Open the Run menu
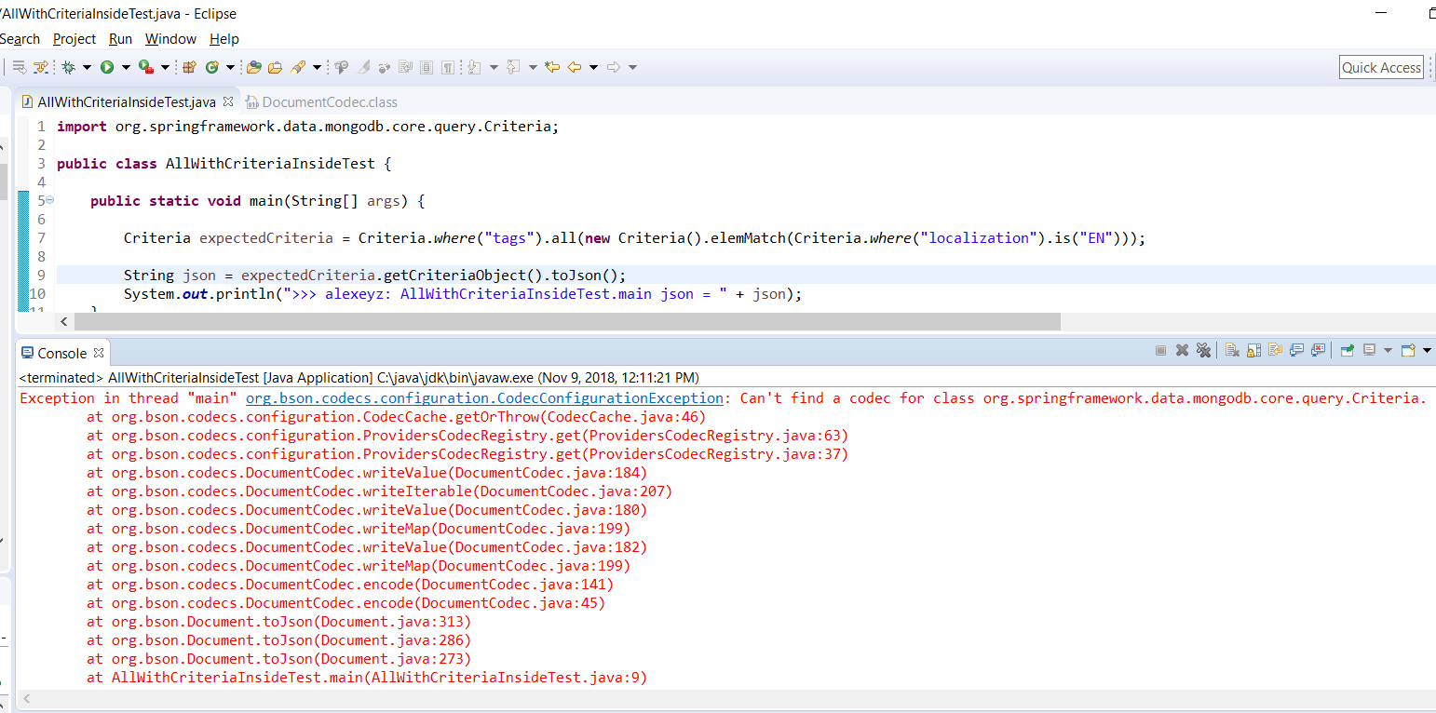 [119, 39]
